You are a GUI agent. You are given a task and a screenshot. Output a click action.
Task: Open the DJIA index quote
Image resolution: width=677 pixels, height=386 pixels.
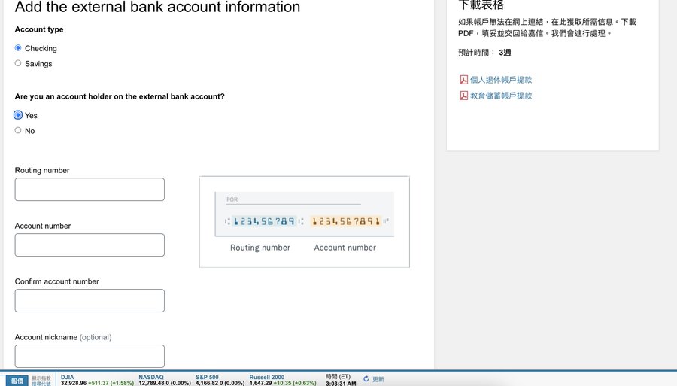pyautogui.click(x=68, y=377)
